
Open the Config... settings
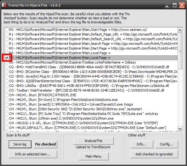tap(167, 144)
